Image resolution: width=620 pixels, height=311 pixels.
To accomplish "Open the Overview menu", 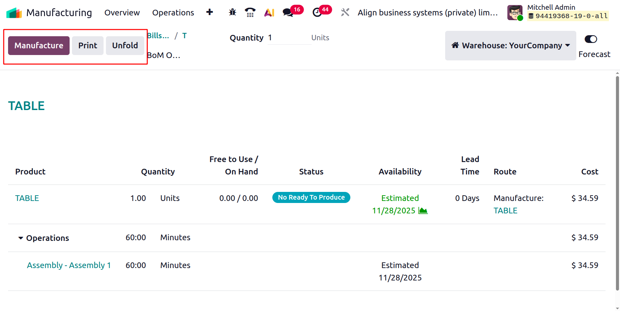I will 122,12.
